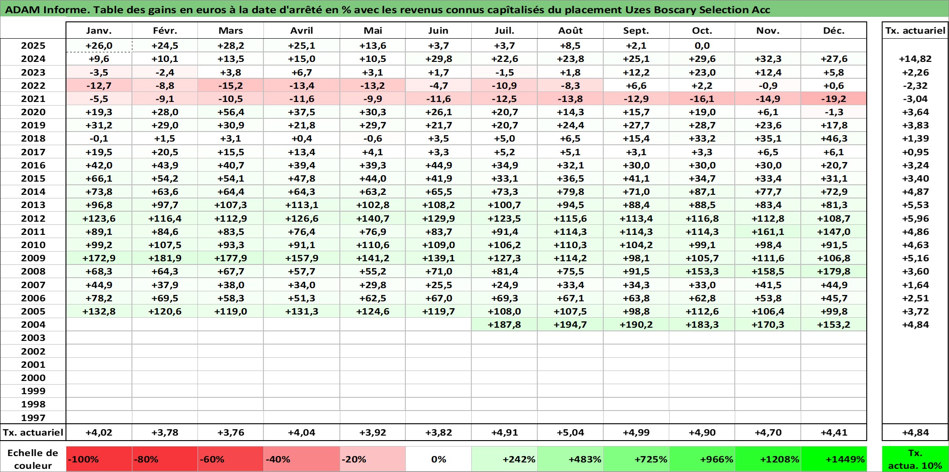Click the 'Echelle de couleur' label
949x472 pixels.
33,459
